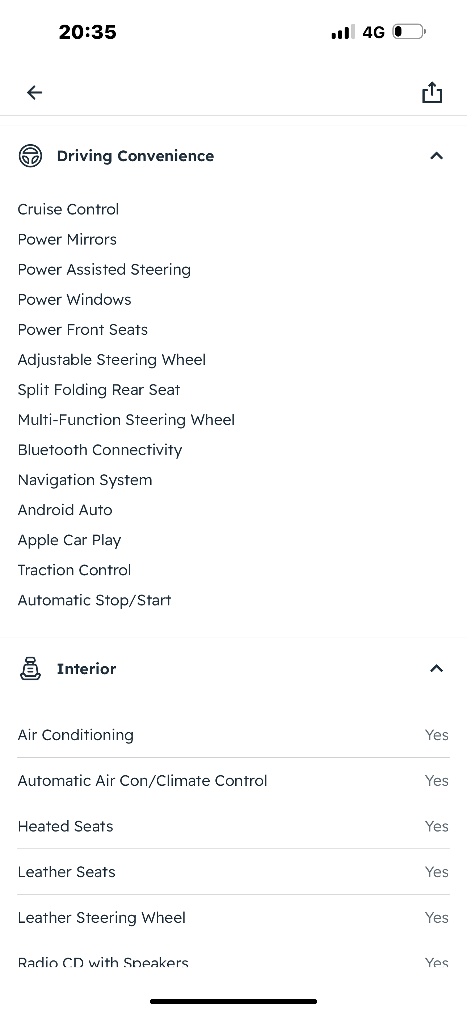Screen dimensions: 467x1013
Task: Tap the home indicator bar
Action: pyautogui.click(x=233, y=1002)
